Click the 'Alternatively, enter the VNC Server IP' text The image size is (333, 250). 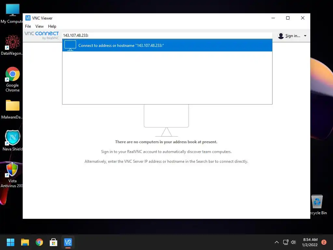pos(166,161)
